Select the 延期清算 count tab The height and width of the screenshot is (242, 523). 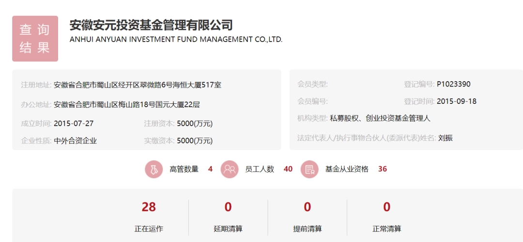click(228, 217)
